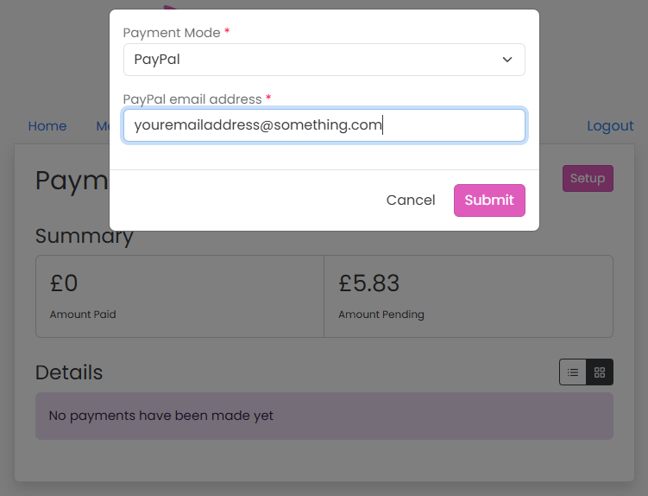
Task: Select the £0 Amount Paid card
Action: point(179,296)
